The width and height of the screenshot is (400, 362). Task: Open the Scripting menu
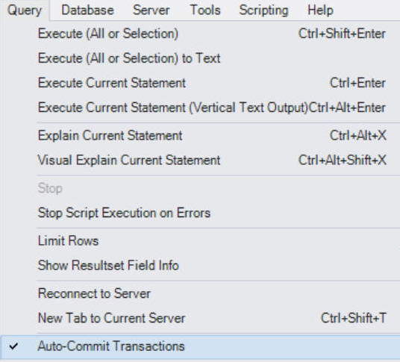pyautogui.click(x=263, y=10)
